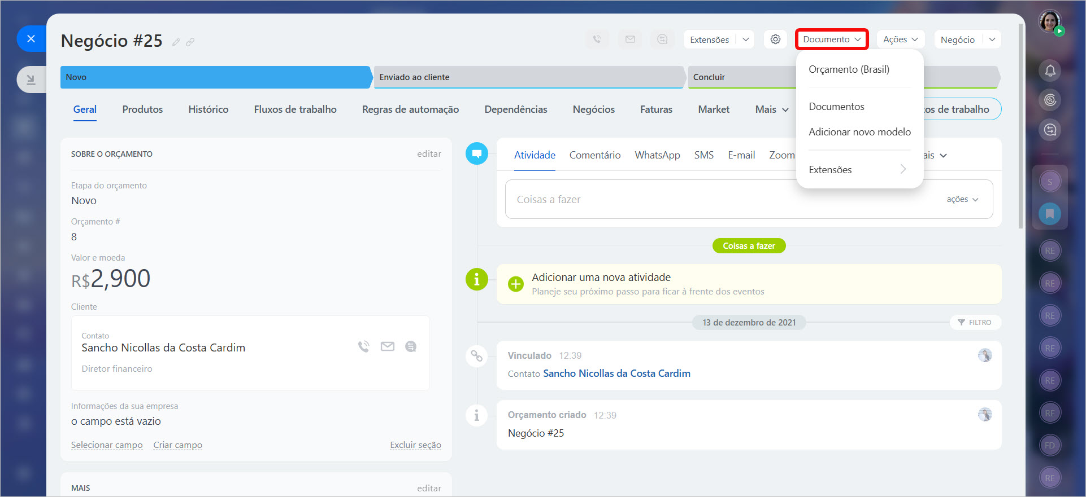
Task: Open the Faturas tab
Action: [x=656, y=109]
